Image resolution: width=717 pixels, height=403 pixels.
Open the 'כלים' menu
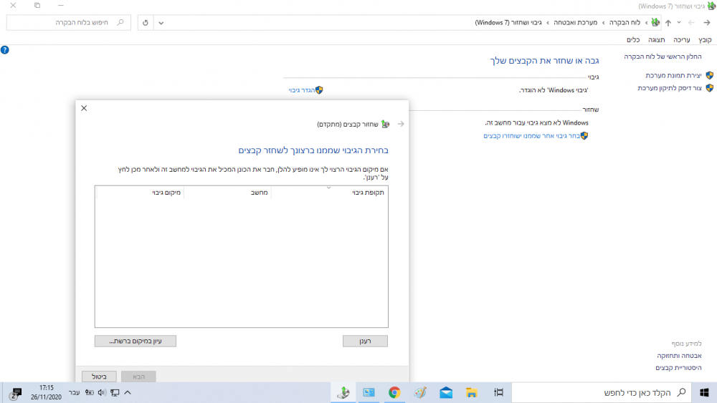[x=633, y=40]
